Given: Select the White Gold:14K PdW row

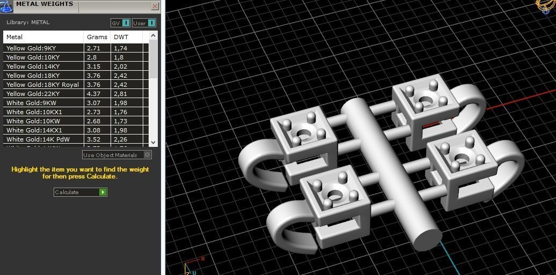Looking at the screenshot, I should 76,139.
